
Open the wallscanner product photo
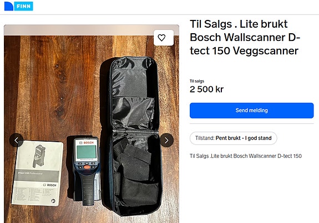pos(92,124)
